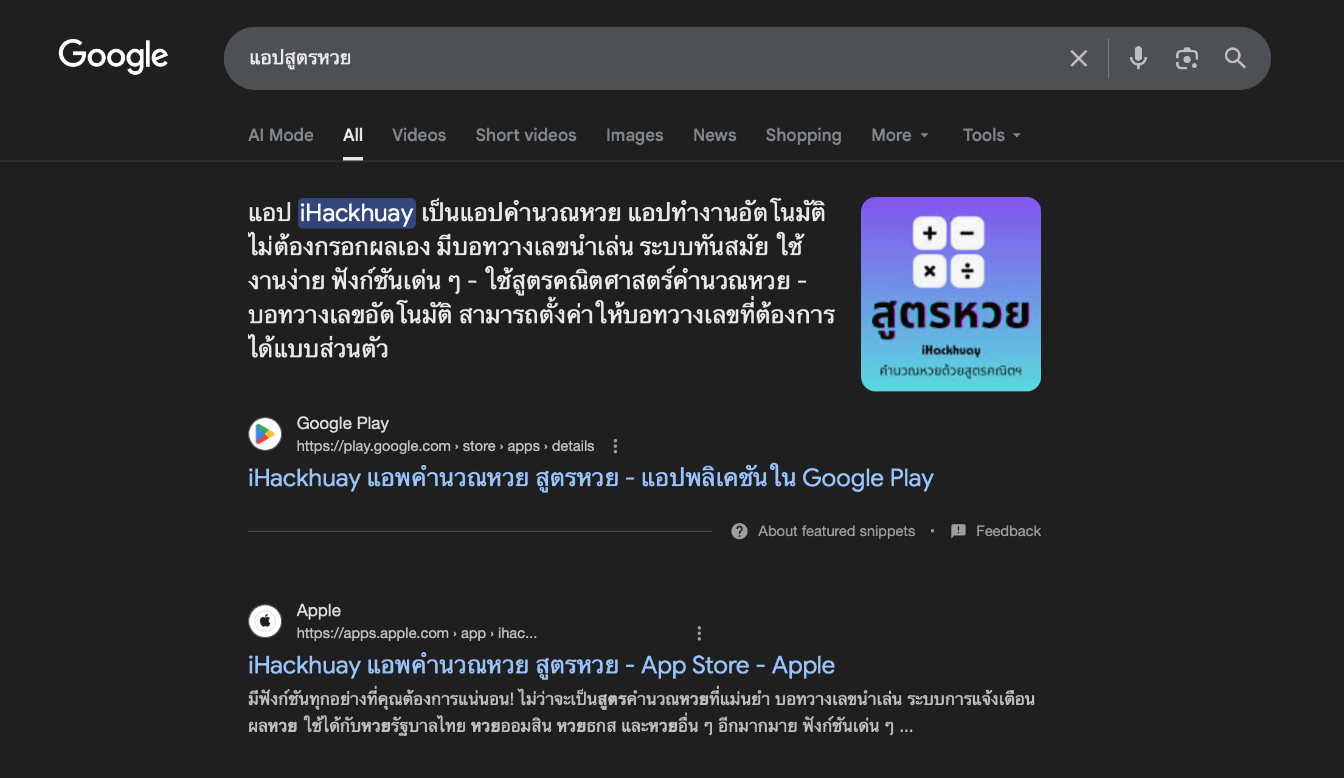This screenshot has height=778, width=1344.
Task: Open three-dot menu for Google Play result
Action: point(615,446)
